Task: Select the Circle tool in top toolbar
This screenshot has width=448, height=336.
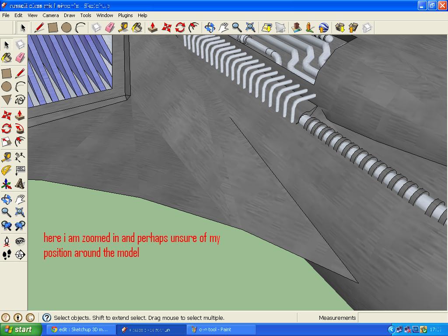Action: 66,28
